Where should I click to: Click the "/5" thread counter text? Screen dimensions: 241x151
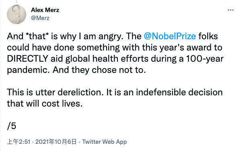(x=12, y=126)
